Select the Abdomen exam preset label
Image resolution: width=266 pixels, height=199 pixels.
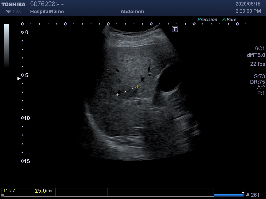[132, 12]
